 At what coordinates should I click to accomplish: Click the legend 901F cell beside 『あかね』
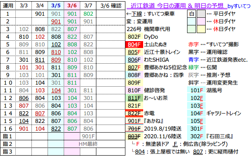134,121
